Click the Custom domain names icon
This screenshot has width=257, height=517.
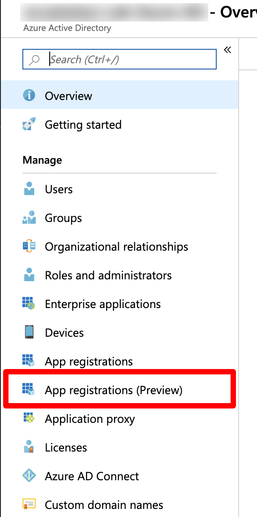pos(29,504)
